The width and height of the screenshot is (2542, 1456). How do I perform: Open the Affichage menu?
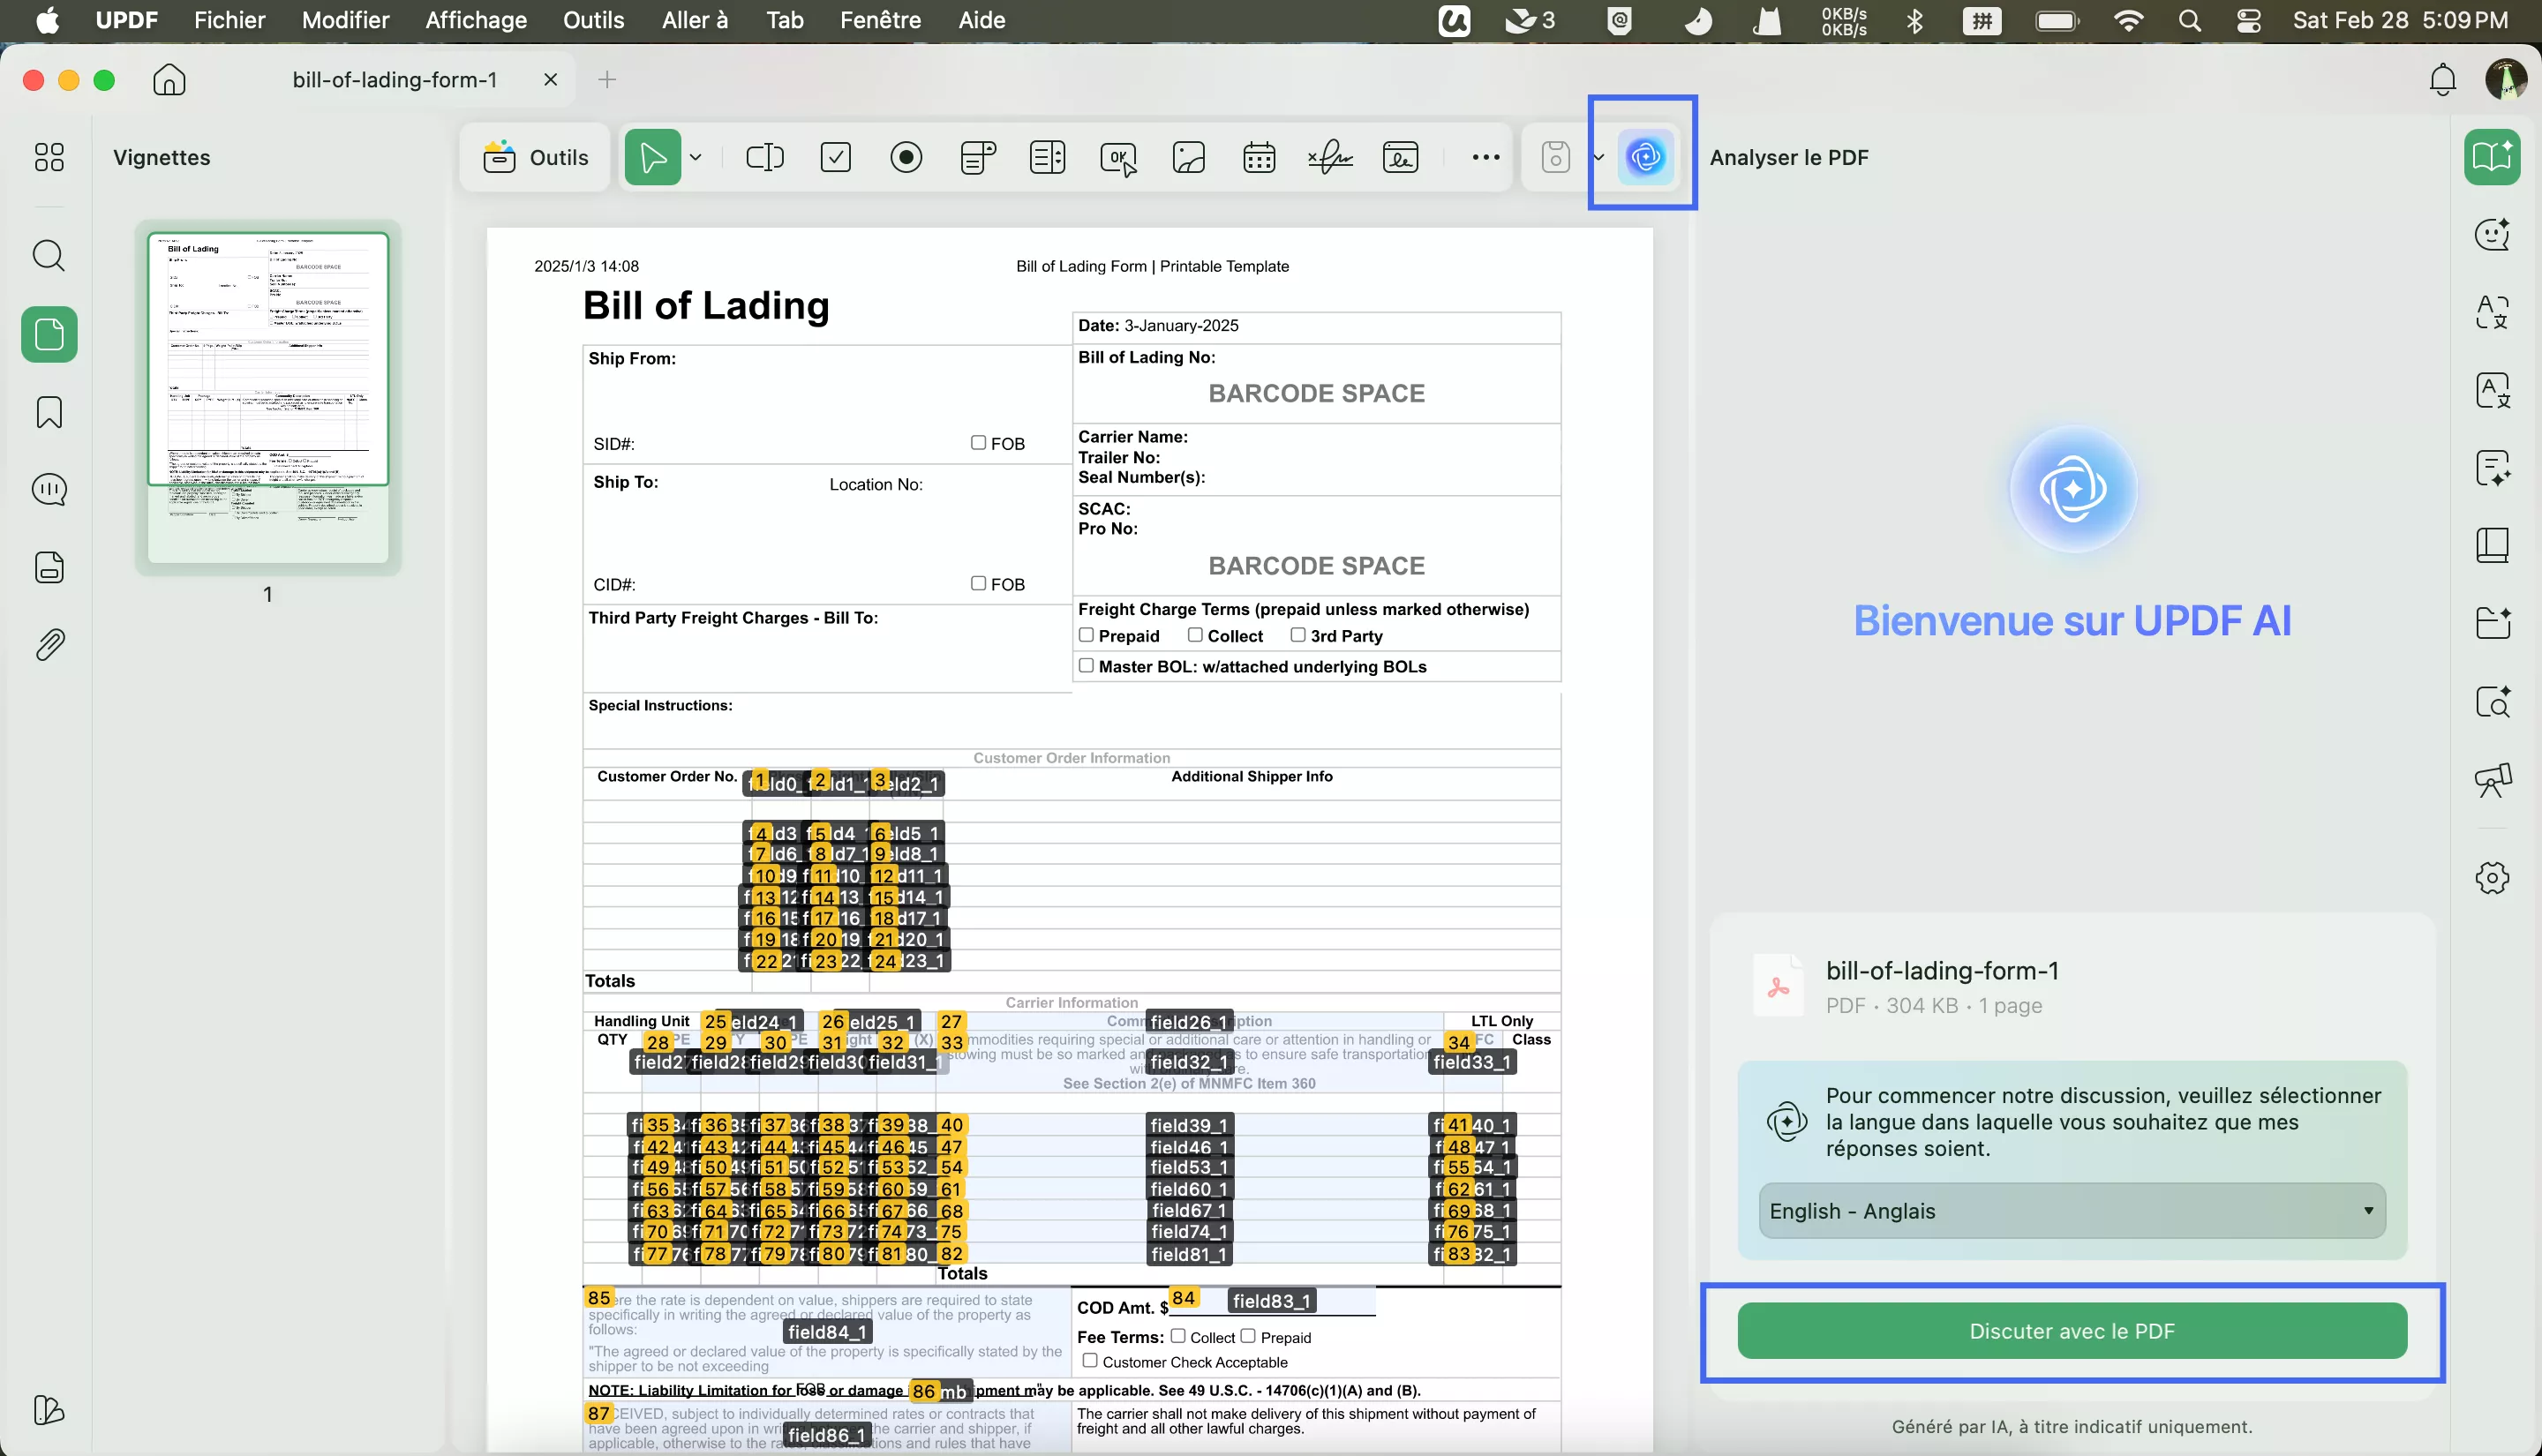click(476, 20)
